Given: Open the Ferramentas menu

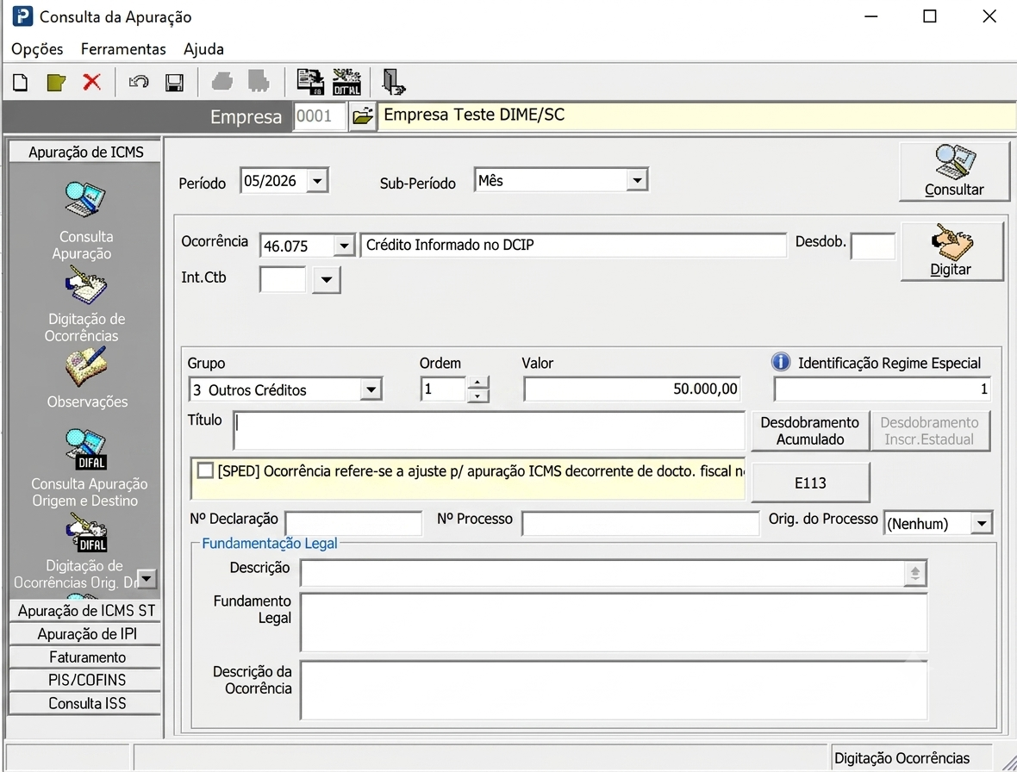Looking at the screenshot, I should [x=123, y=49].
